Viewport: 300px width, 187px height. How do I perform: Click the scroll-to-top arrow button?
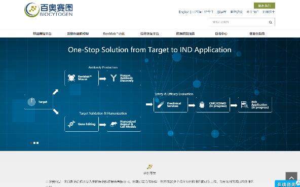[291, 177]
